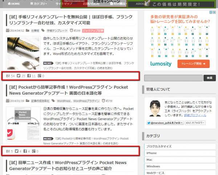Viewport: 218px width, 175px height.
Task: Open the HOME navigation item
Action: tap(14, 4)
